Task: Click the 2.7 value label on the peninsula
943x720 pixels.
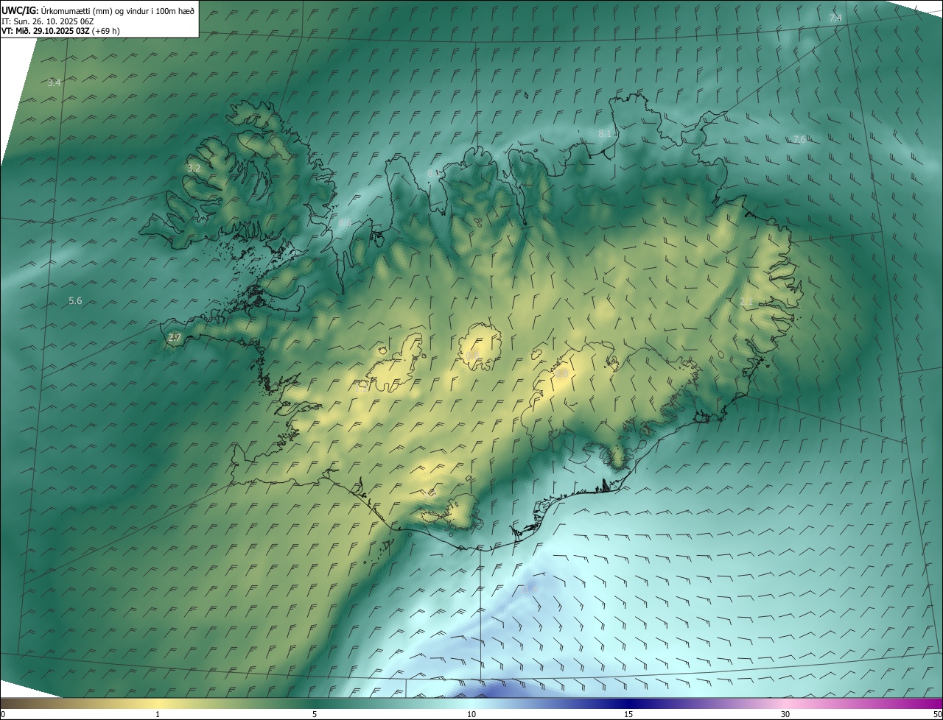Action: [175, 338]
